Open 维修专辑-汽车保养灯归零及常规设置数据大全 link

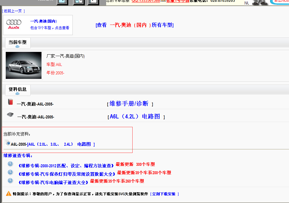coord(67,174)
